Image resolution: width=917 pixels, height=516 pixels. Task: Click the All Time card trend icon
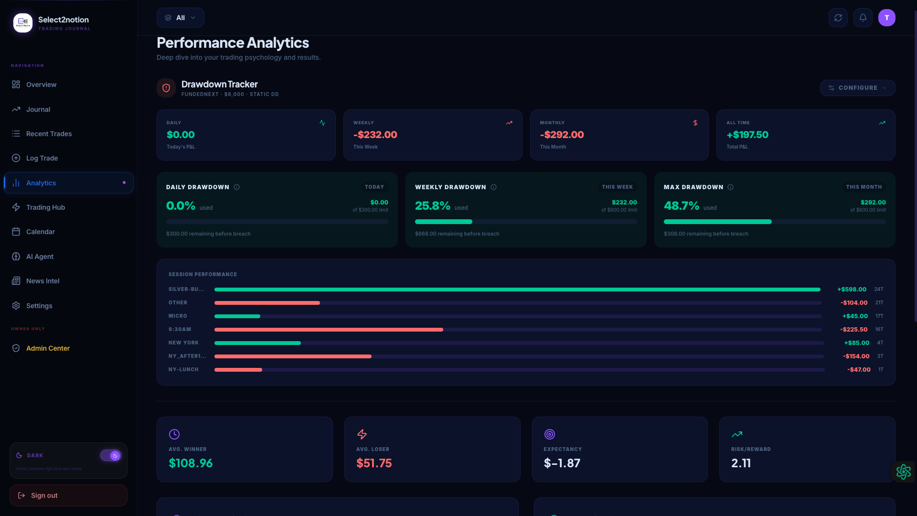[882, 123]
